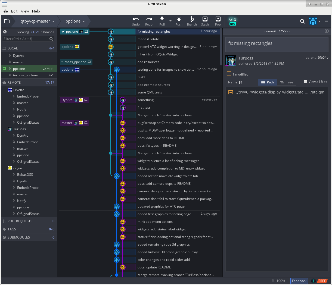The width and height of the screenshot is (332, 285).
Task: Open the hamburger menu at top right
Action: pyautogui.click(x=327, y=21)
